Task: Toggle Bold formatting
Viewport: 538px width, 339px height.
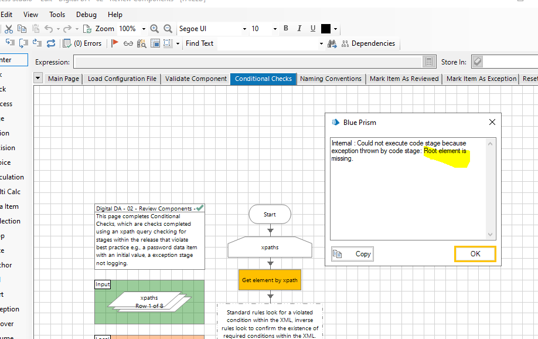Action: [286, 29]
